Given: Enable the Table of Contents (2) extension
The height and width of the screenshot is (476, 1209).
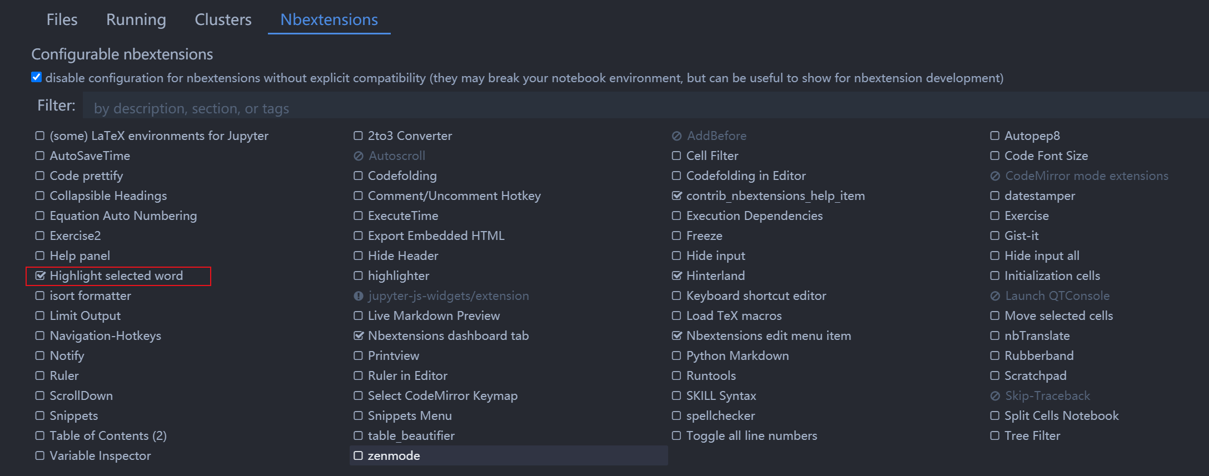Looking at the screenshot, I should (40, 435).
